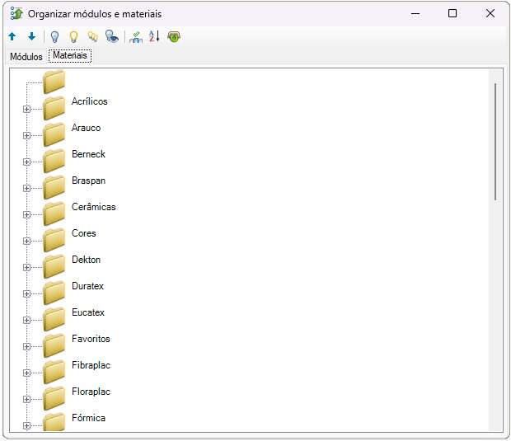This screenshot has width=511, height=441.
Task: Click the Favoritos folder icon
Action: (x=54, y=346)
